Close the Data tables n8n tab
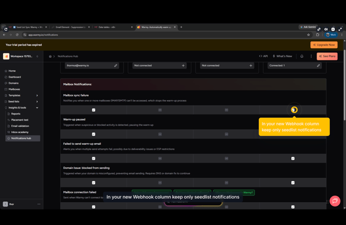Image resolution: width=346 pixels, height=225 pixels. 132,27
